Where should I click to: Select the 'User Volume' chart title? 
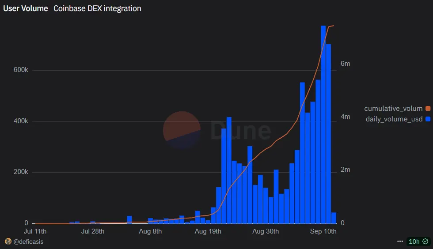coord(26,8)
